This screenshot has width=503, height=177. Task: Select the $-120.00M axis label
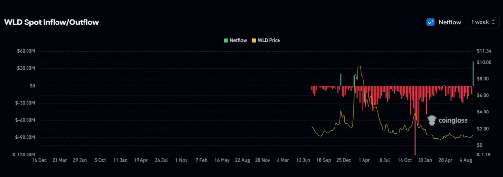25,155
